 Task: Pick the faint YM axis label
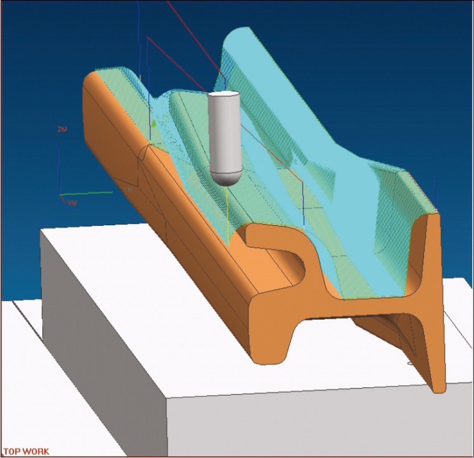[127, 189]
